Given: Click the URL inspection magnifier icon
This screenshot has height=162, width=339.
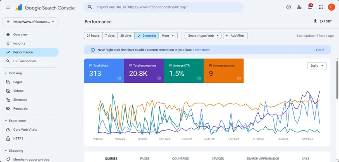Looking at the screenshot, I should point(8,61).
